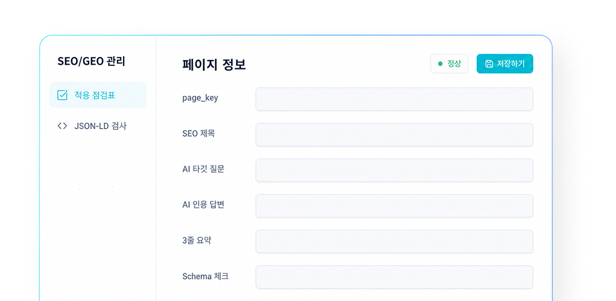
Task: Focus the SEO 제목 input field
Action: 394,135
